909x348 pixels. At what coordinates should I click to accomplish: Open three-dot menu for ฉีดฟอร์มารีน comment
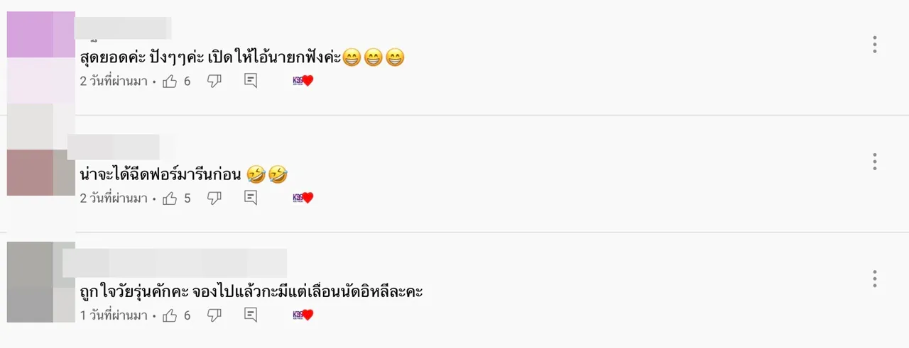(875, 161)
